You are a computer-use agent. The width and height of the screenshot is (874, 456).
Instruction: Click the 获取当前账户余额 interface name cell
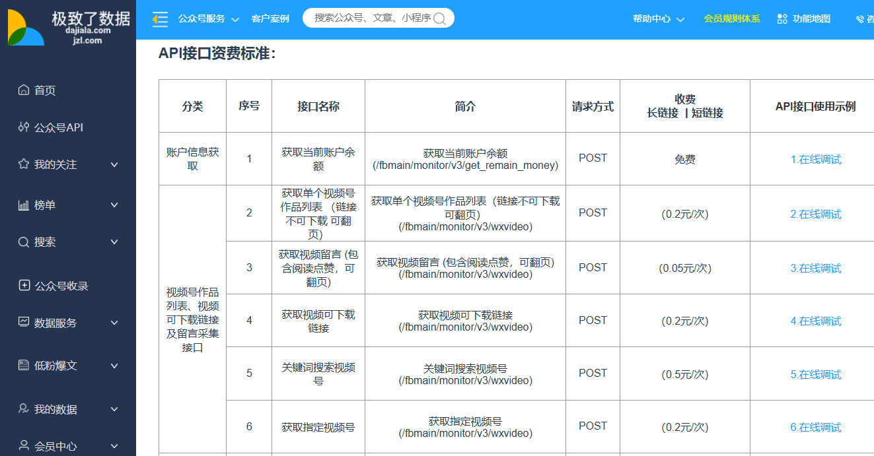pyautogui.click(x=318, y=159)
